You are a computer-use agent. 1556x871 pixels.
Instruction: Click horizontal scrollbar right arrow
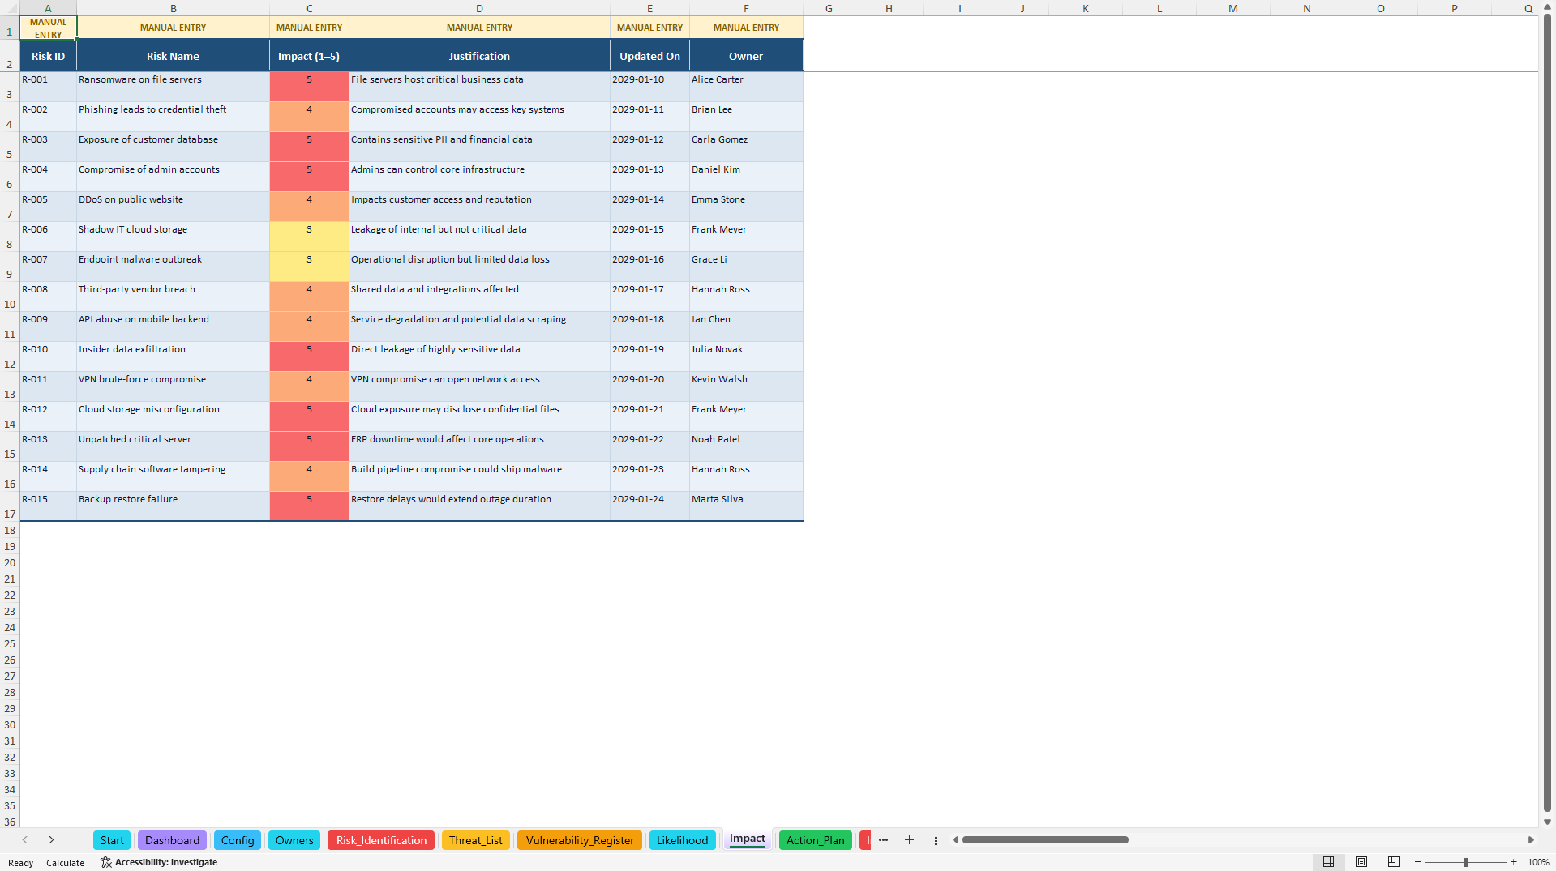pyautogui.click(x=1531, y=840)
